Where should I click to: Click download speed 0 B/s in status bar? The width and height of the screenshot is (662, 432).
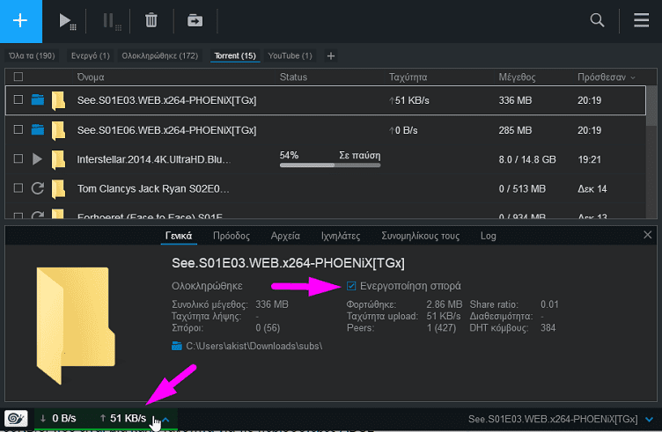(58, 419)
